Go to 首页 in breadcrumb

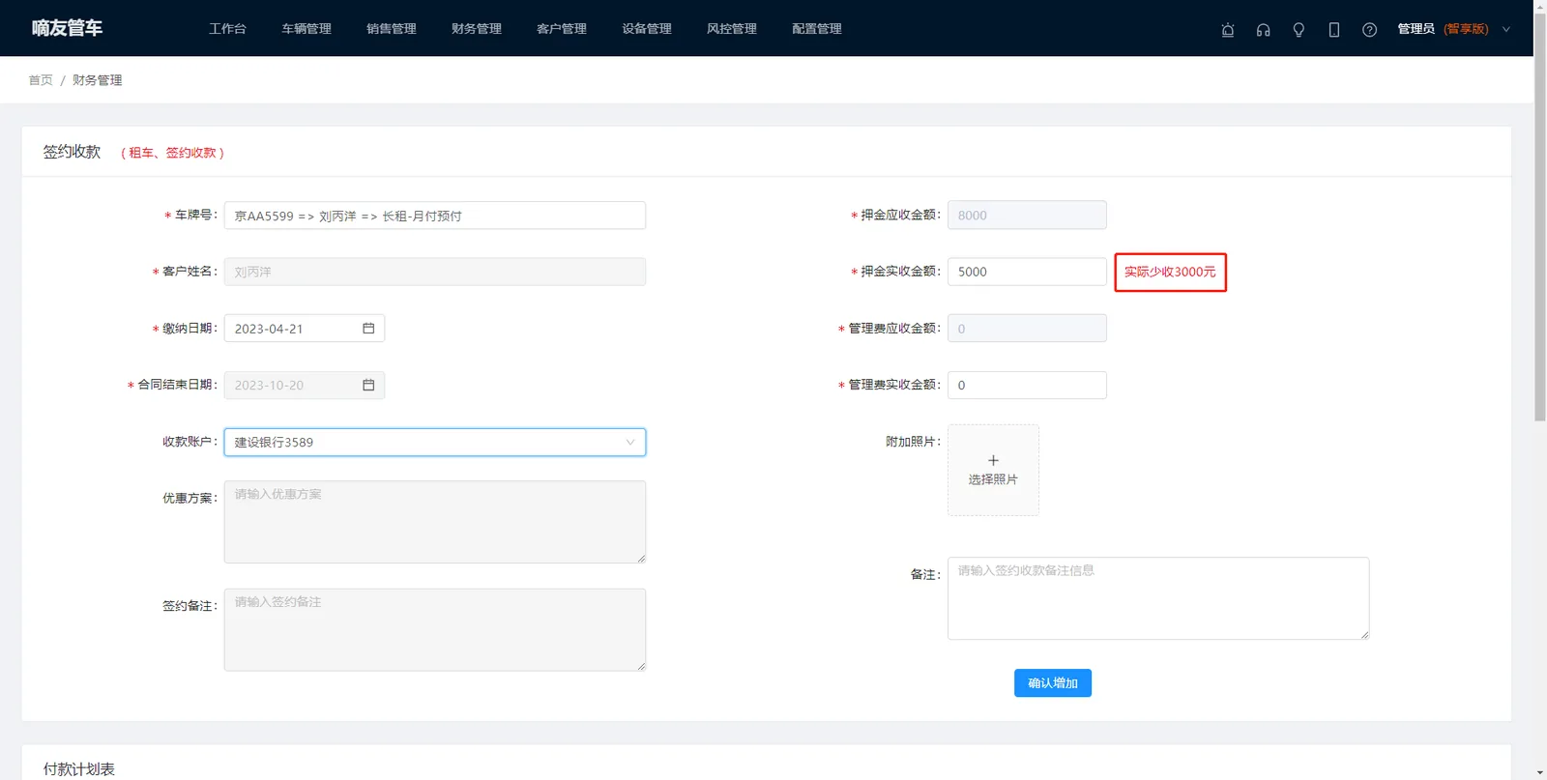pos(41,80)
